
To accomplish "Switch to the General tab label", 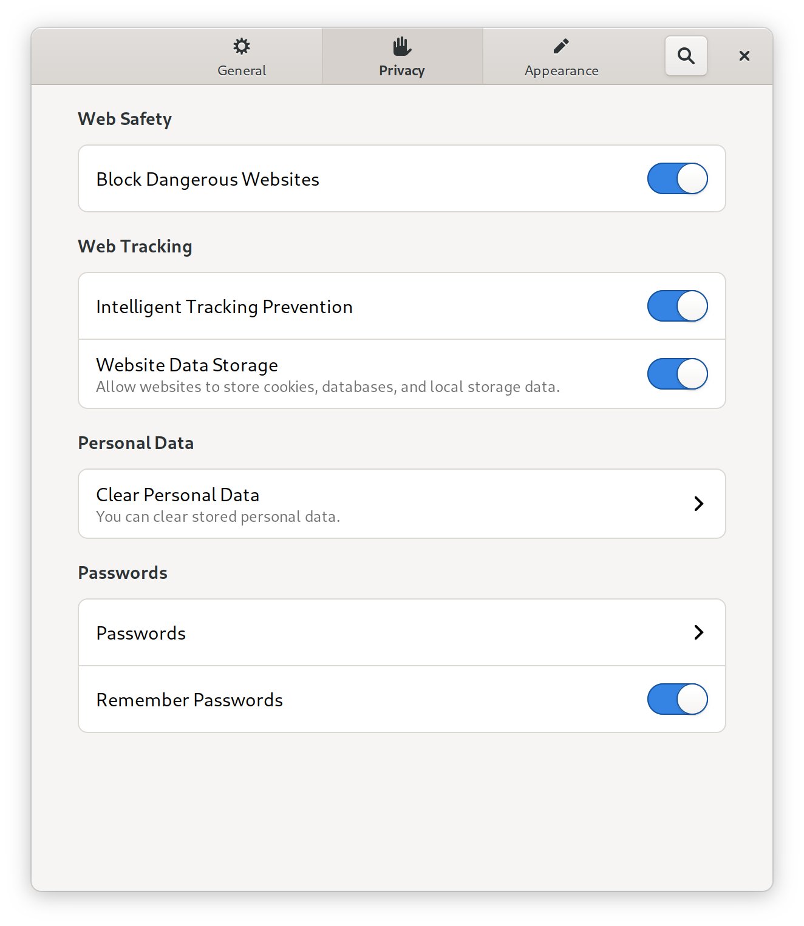I will tap(242, 70).
